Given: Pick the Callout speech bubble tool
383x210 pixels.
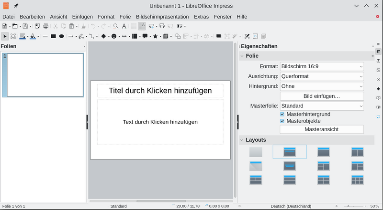Looking at the screenshot, I should (145, 36).
